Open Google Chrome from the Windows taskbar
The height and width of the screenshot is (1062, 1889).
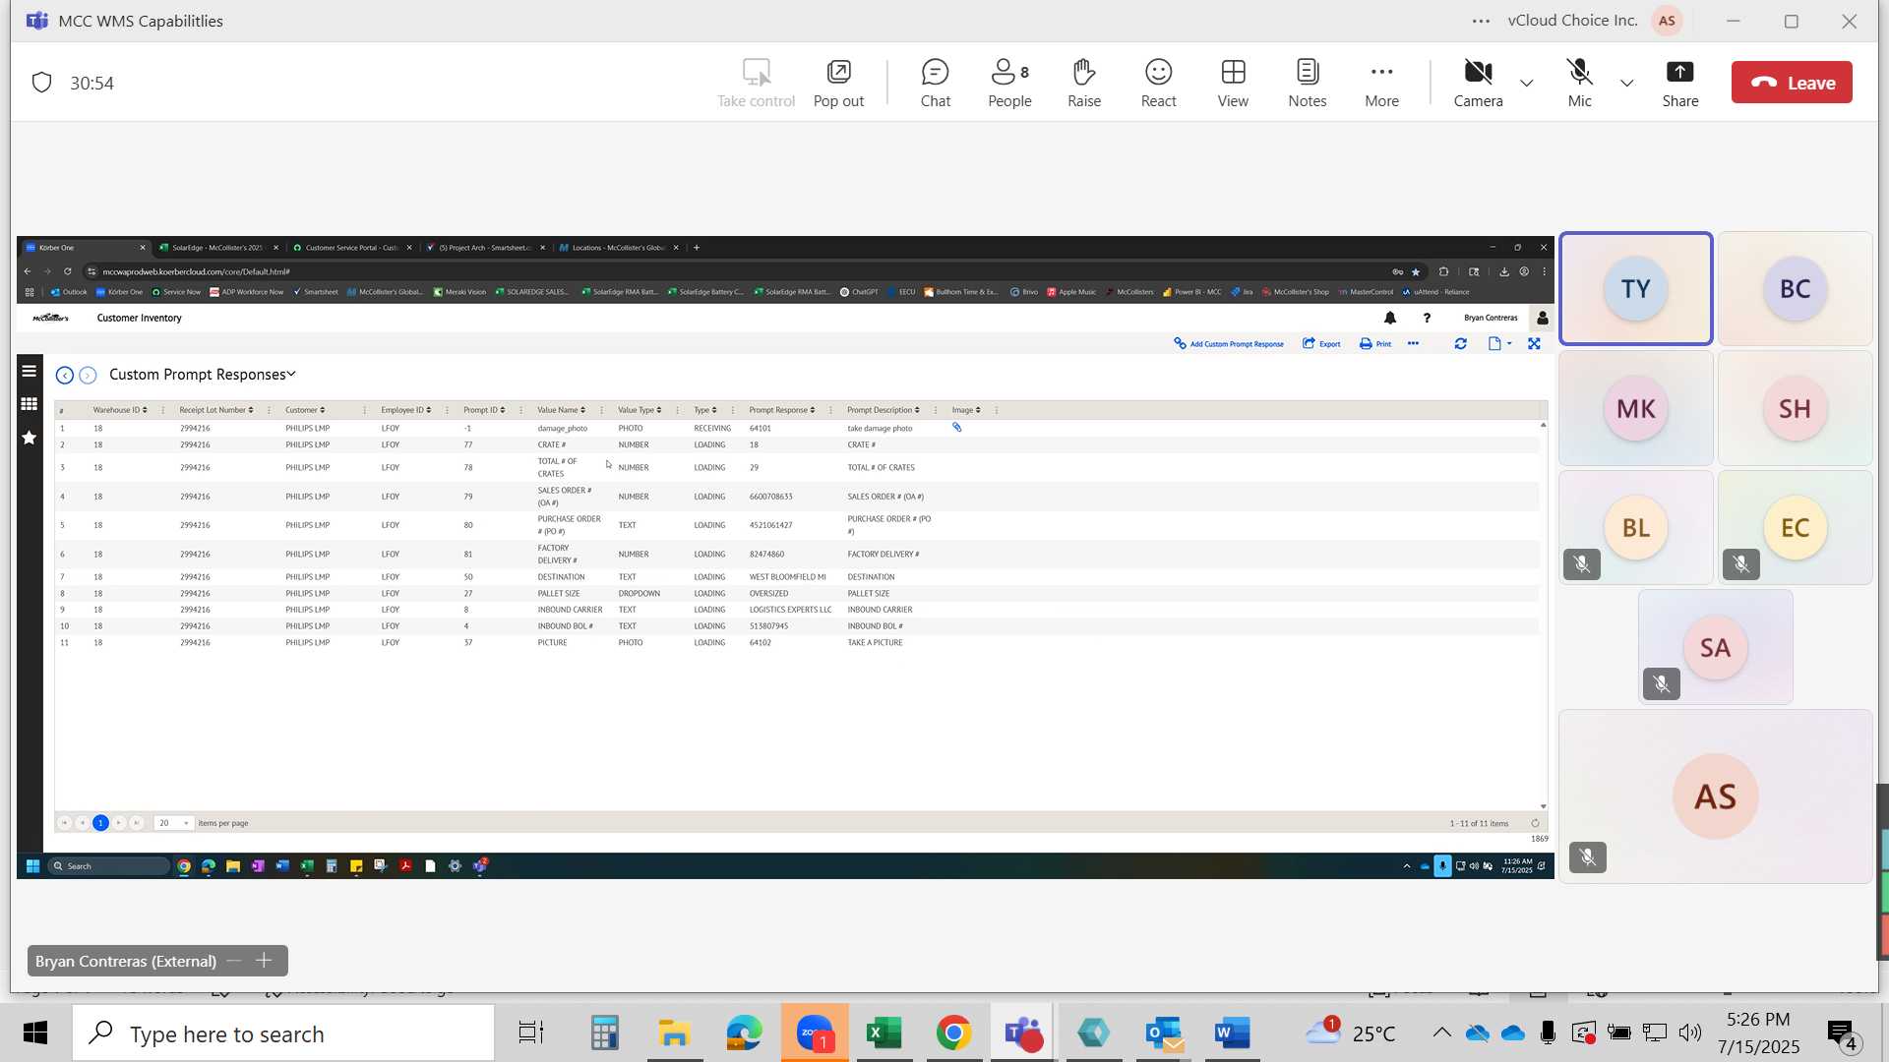[953, 1033]
